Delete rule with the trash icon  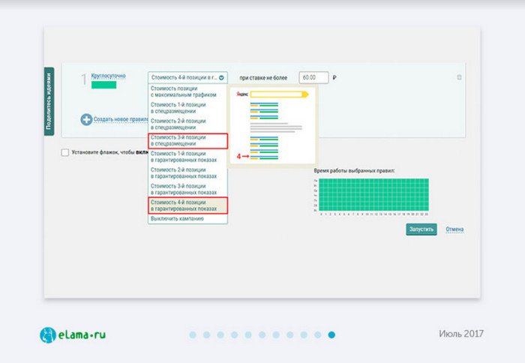point(459,77)
